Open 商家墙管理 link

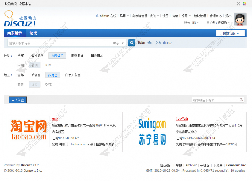coord(140,16)
